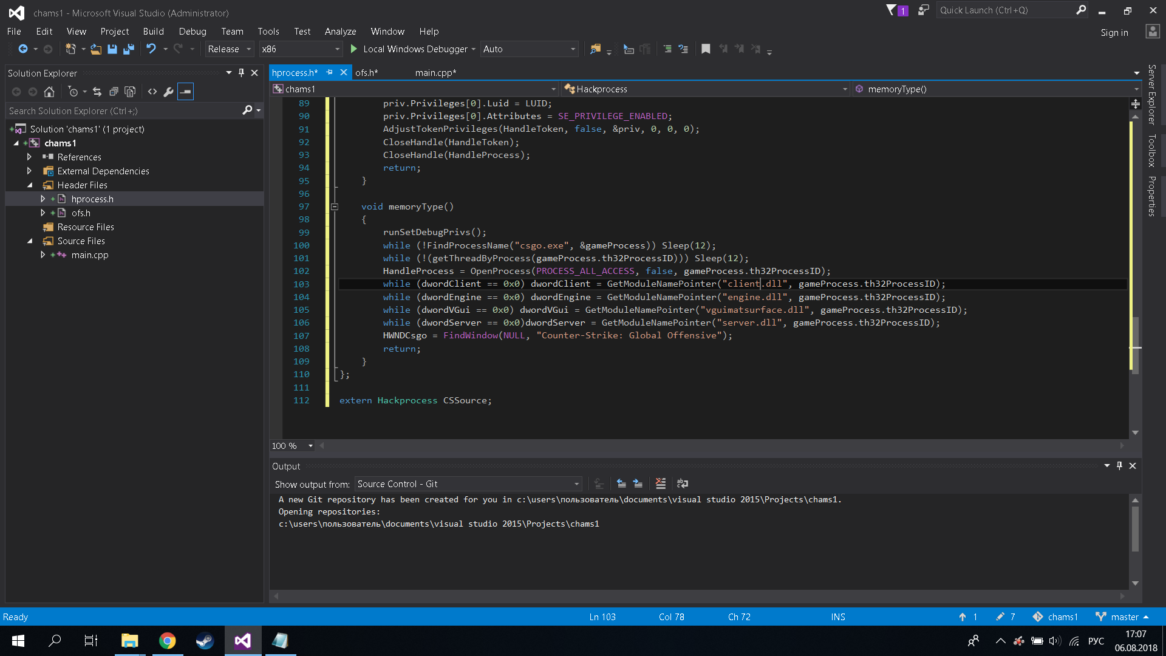Click the Output panel vertical scrollbar
The image size is (1166, 656).
1134,528
